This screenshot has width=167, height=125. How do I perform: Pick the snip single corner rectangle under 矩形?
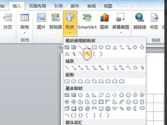81,81
